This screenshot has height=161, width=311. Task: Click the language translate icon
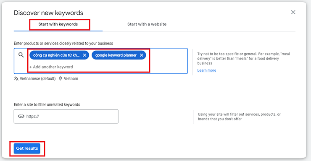(x=16, y=78)
